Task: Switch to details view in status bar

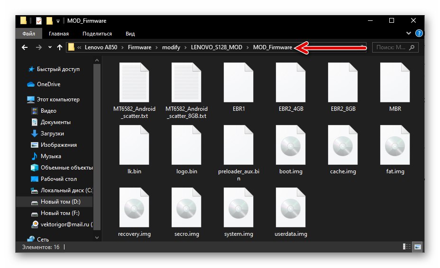Action: [407, 247]
